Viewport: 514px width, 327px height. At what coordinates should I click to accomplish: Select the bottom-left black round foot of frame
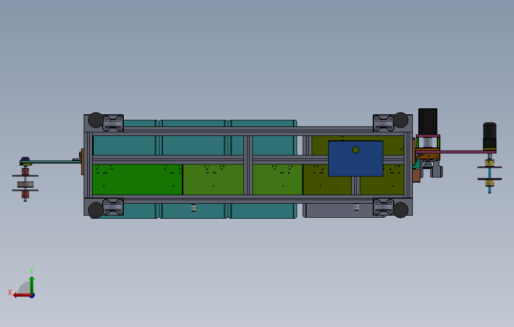click(96, 210)
